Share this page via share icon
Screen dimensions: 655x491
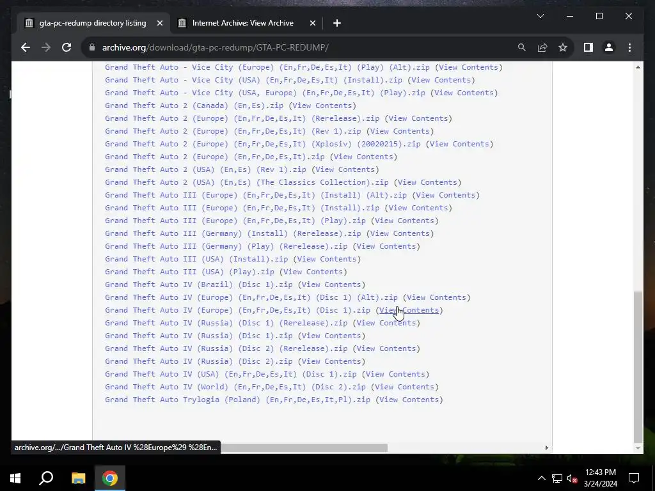542,47
